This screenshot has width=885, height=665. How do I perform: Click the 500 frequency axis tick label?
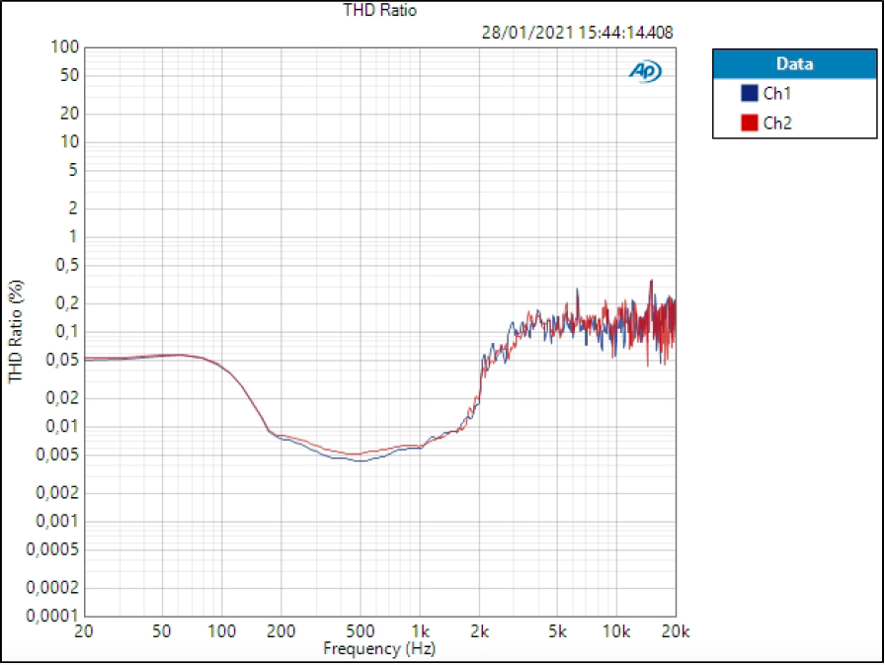(x=361, y=631)
